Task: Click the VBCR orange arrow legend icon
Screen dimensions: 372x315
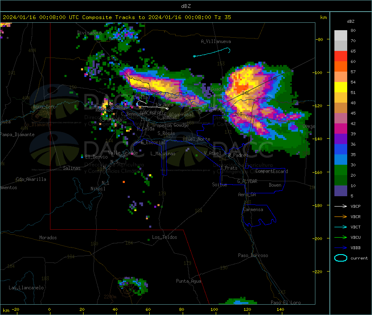Action: (x=341, y=216)
